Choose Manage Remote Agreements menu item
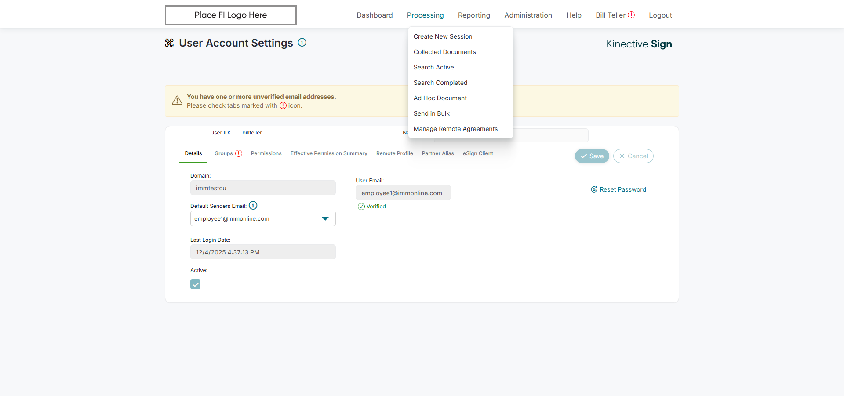Image resolution: width=844 pixels, height=396 pixels. click(x=455, y=129)
